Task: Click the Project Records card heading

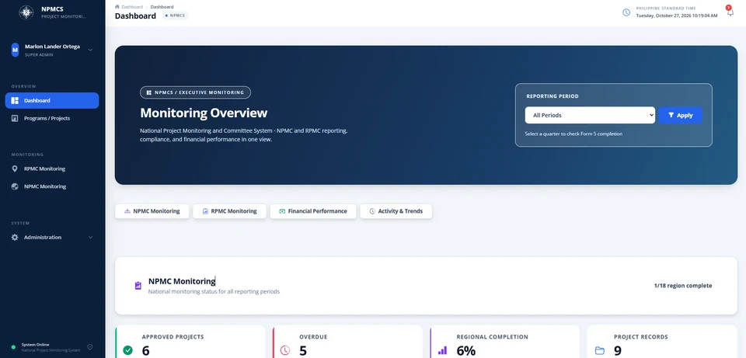Action: pyautogui.click(x=641, y=336)
